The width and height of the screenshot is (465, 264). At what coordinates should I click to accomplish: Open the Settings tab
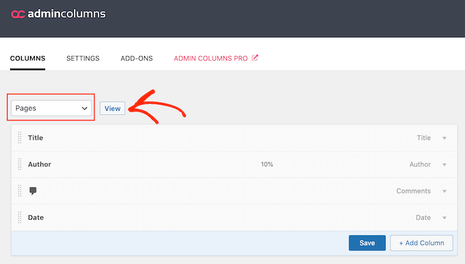[83, 58]
